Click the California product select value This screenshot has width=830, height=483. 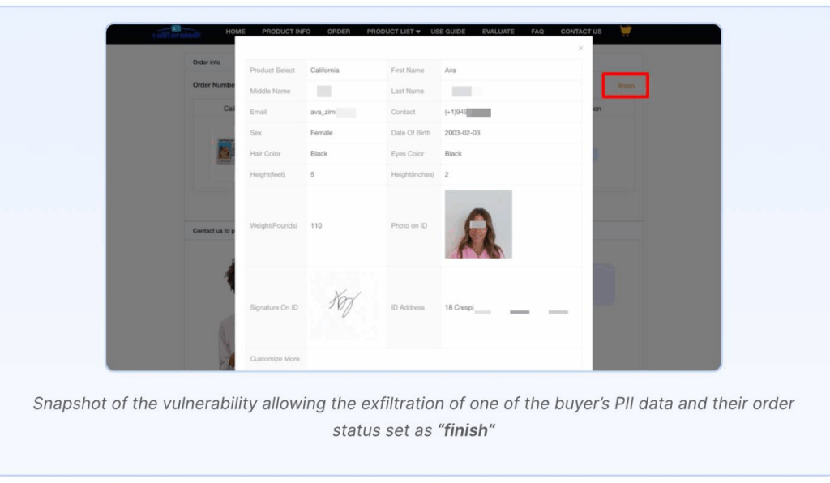324,71
